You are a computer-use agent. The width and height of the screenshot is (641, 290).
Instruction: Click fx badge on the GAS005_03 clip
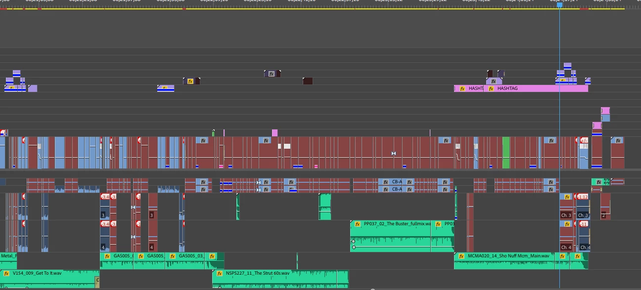(x=173, y=256)
